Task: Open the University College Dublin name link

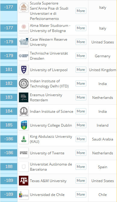Action: pos(51,125)
